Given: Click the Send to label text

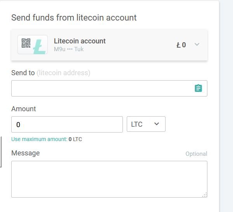Looking at the screenshot, I should tap(23, 73).
